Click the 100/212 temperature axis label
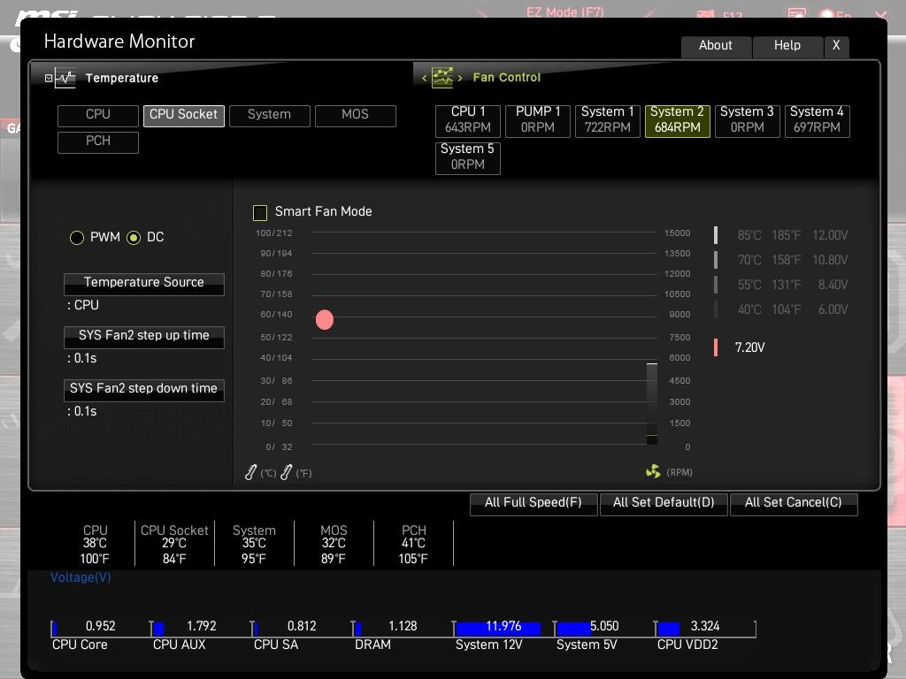The width and height of the screenshot is (906, 679). [274, 233]
